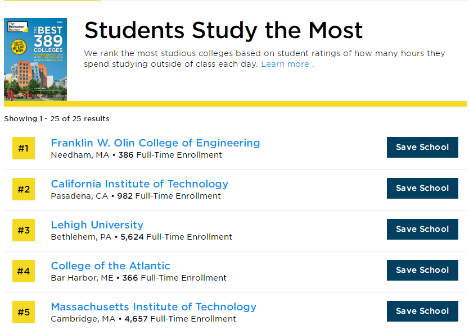The height and width of the screenshot is (330, 469).
Task: Save School for California Institute of Technology
Action: (x=422, y=188)
